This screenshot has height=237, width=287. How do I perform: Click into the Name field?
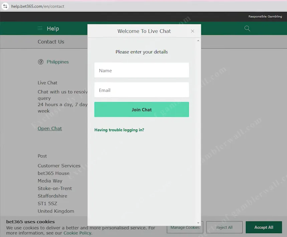coord(141,70)
